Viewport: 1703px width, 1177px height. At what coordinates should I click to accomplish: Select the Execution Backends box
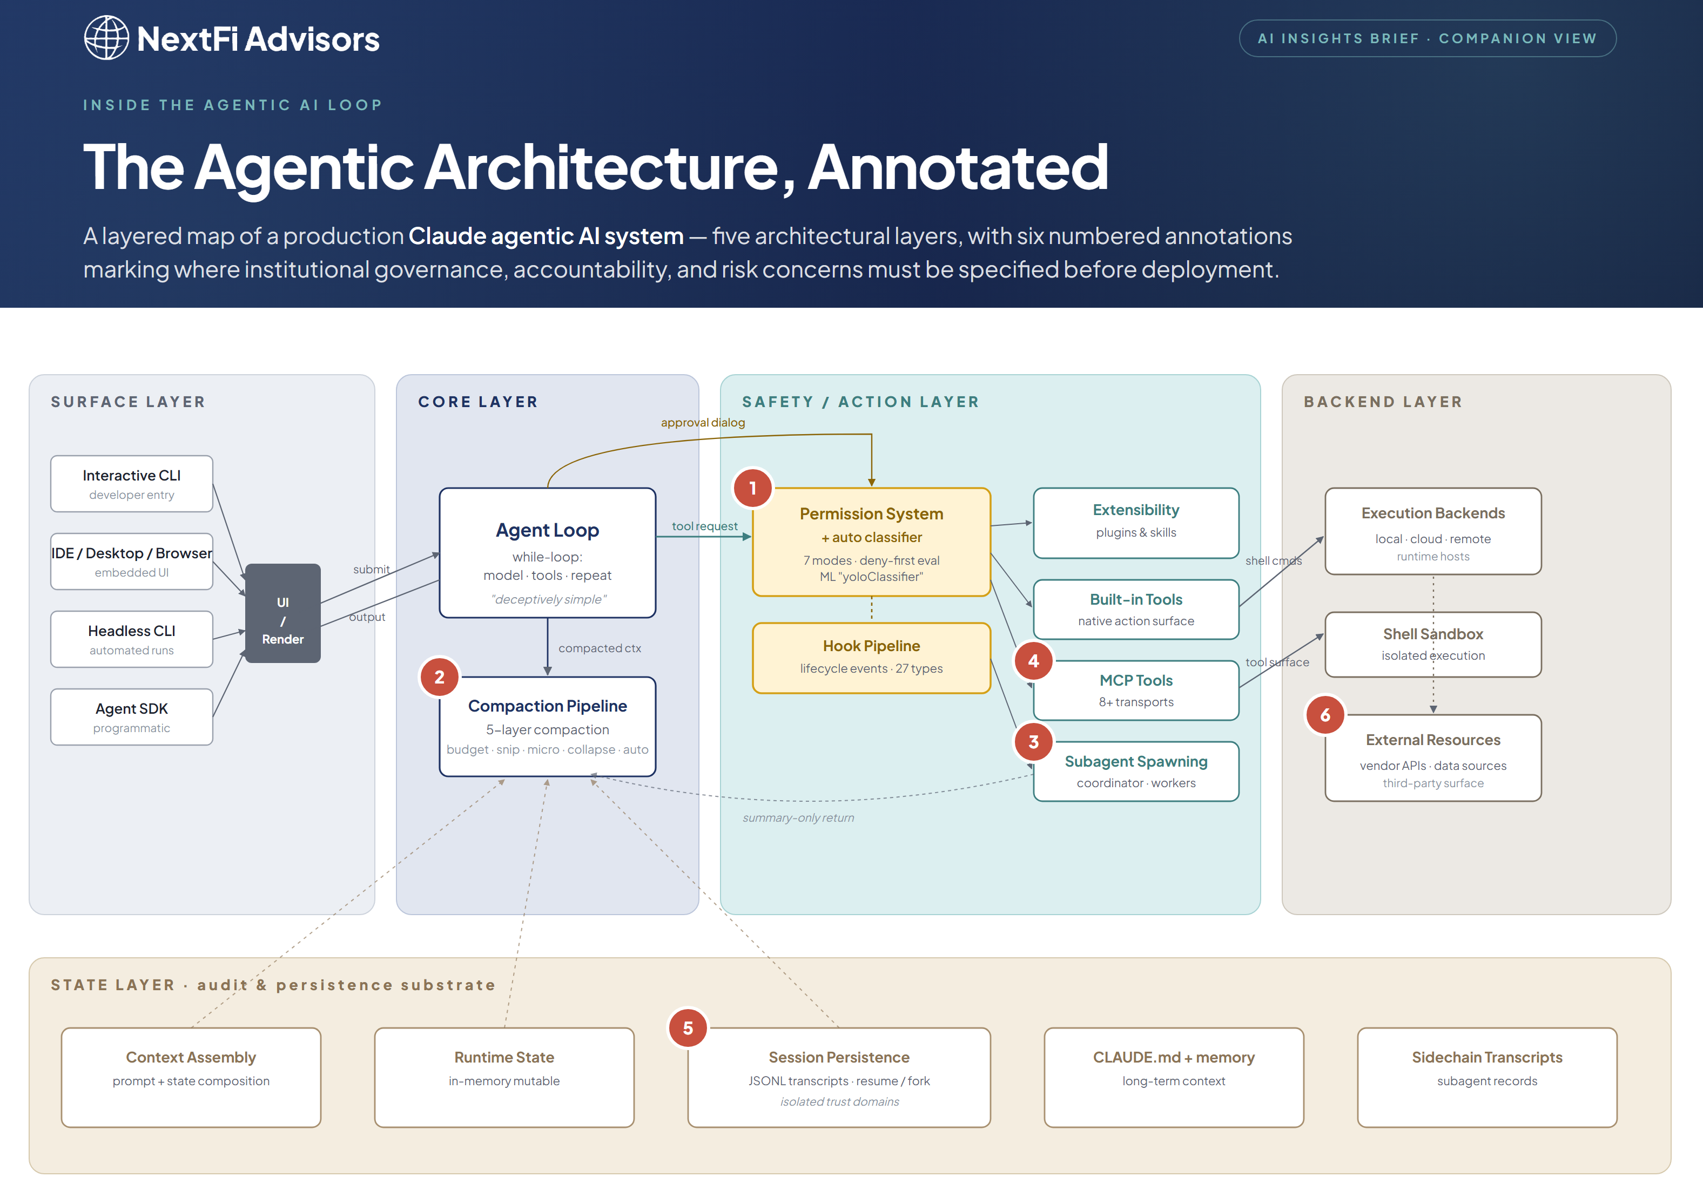(1433, 531)
